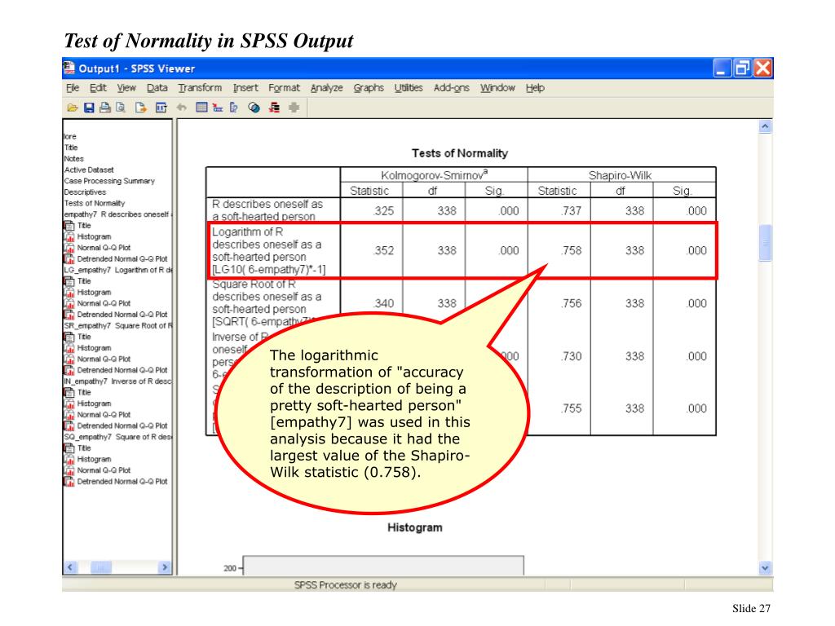
Task: Open the Format menu
Action: coord(284,88)
